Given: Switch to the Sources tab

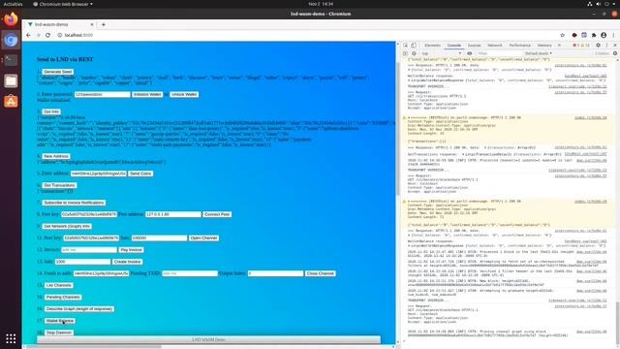Looking at the screenshot, I should (474, 46).
